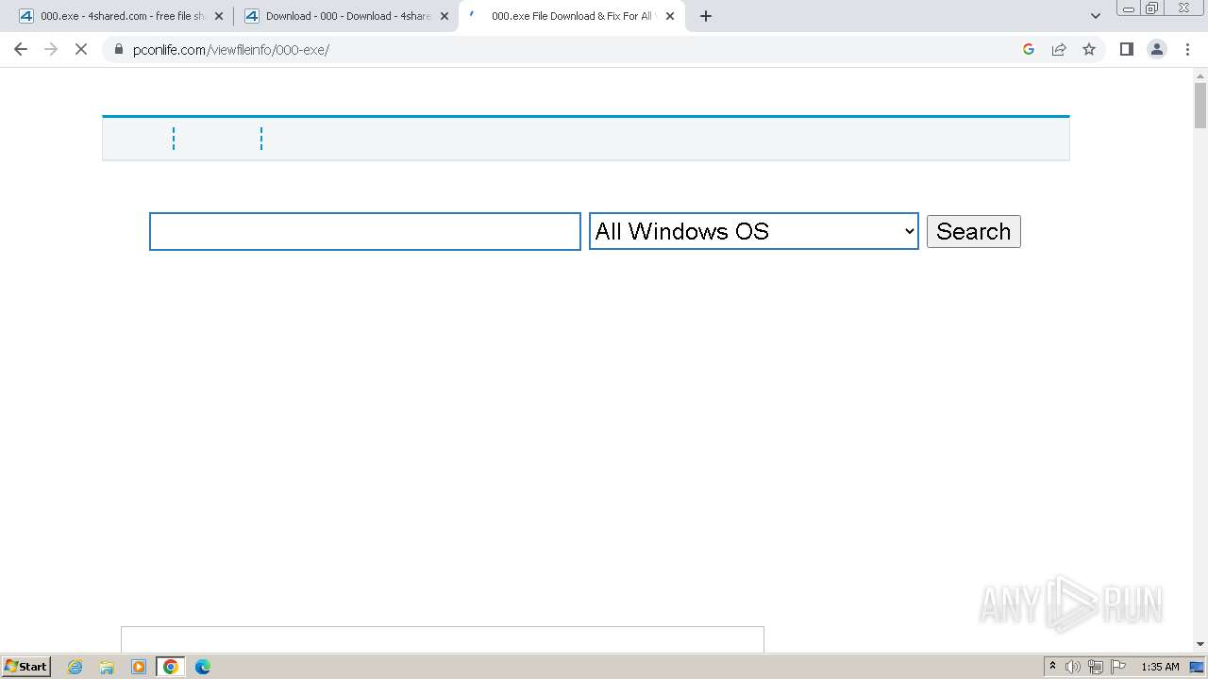Click the vertical scrollbar thumb
Viewport: 1208px width, 679px height.
tap(1200, 105)
